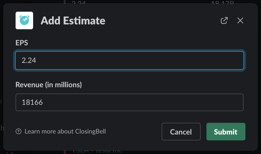Click the red bar beside the TSLA entry

pos(65,152)
